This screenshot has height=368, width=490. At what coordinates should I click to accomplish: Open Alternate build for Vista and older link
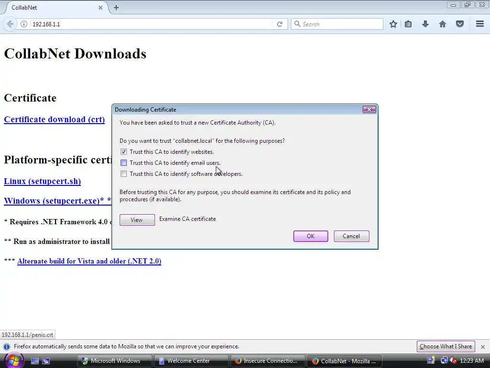tap(89, 261)
